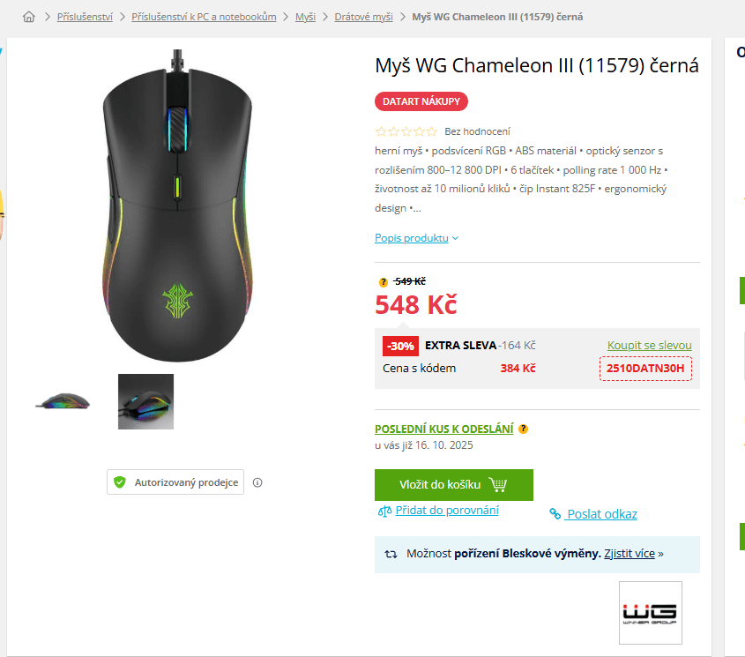Screen dimensions: 745x657
Task: Click the price info question mark icon
Action: coord(383,282)
